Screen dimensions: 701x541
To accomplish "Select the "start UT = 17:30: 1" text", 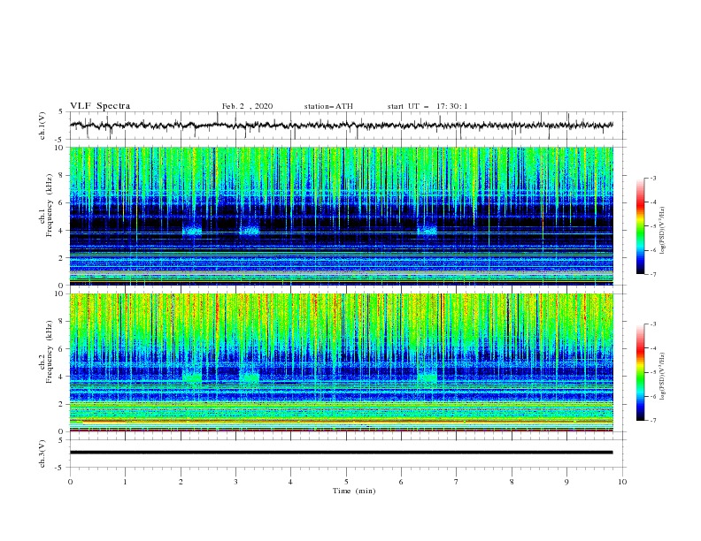I will pyautogui.click(x=428, y=106).
